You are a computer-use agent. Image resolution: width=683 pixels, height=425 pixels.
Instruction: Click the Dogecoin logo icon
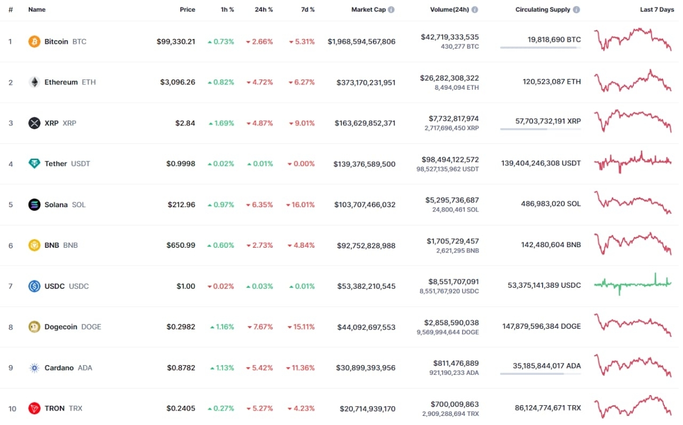34,327
